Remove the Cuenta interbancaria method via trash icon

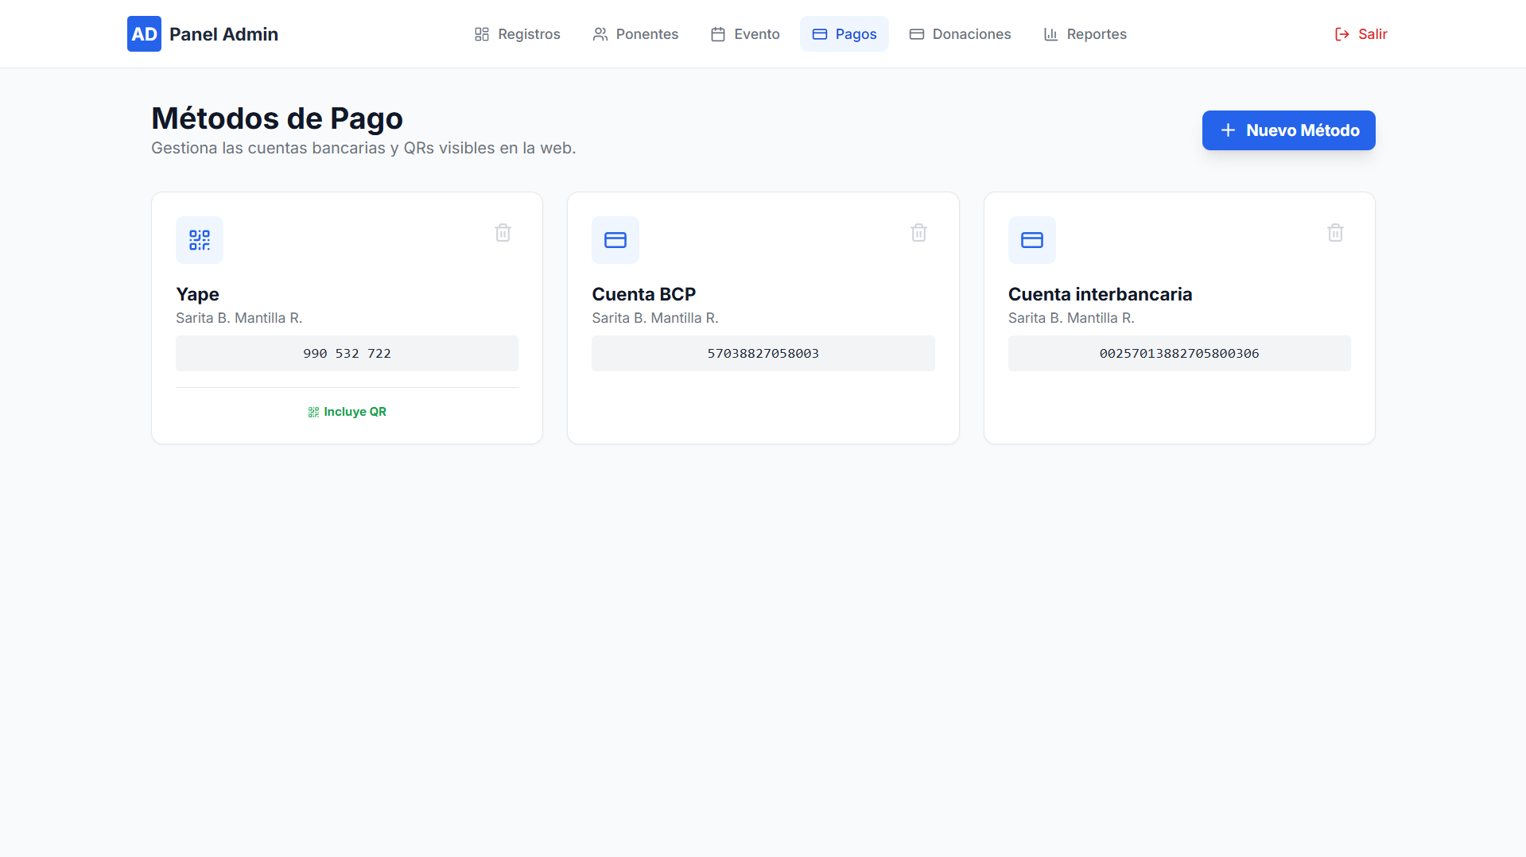pos(1335,233)
